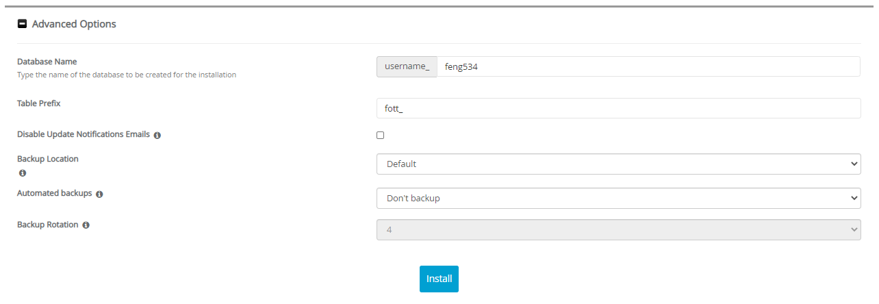Focus the Database Name field containing feng534

point(648,66)
